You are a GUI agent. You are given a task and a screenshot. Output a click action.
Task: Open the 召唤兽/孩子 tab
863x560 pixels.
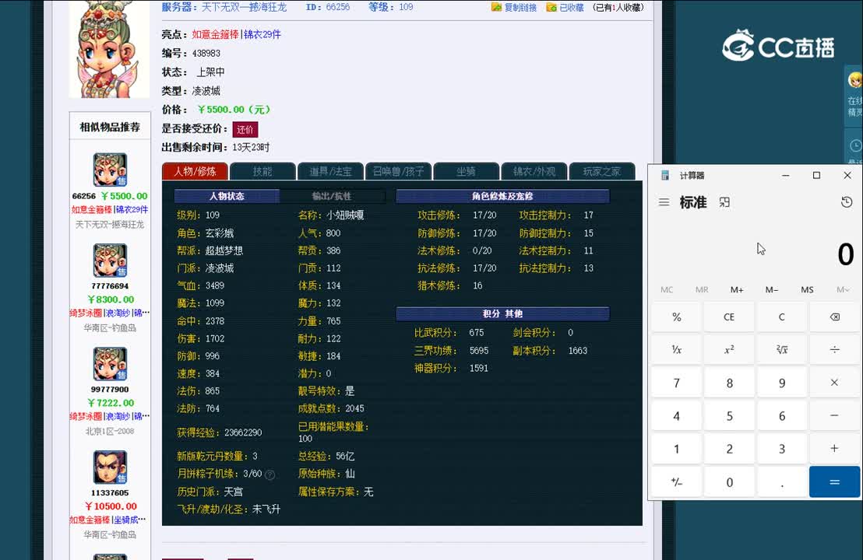[399, 171]
